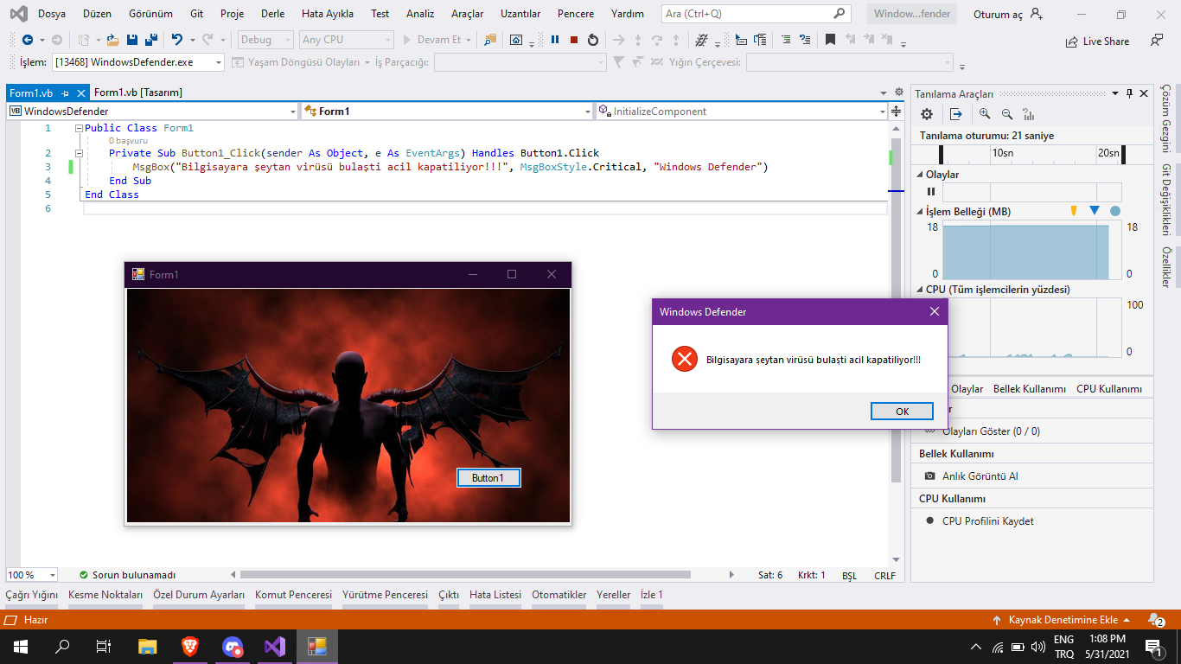
Task: Click the editor vertical scrollbar
Action: [897, 311]
